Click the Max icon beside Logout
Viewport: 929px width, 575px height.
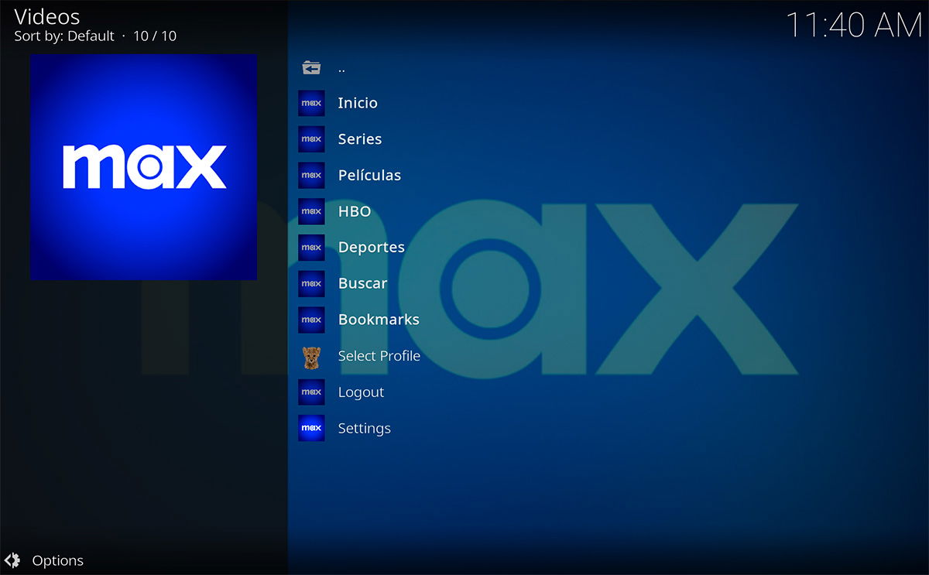(311, 392)
